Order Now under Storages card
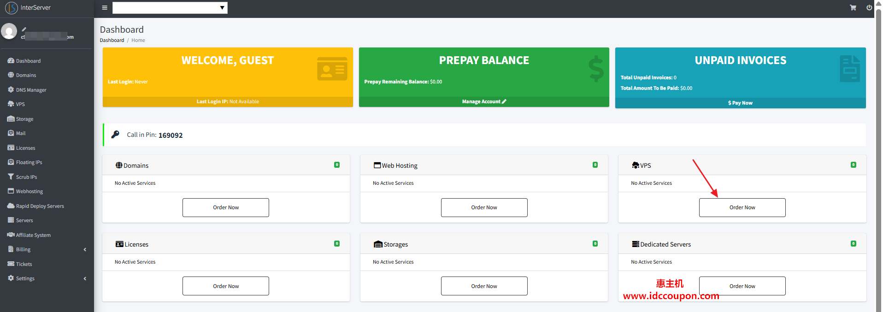 (484, 286)
